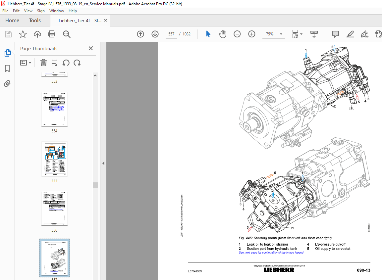This screenshot has height=280, width=382.
Task: Add file to starred with star icon
Action: [x=23, y=34]
